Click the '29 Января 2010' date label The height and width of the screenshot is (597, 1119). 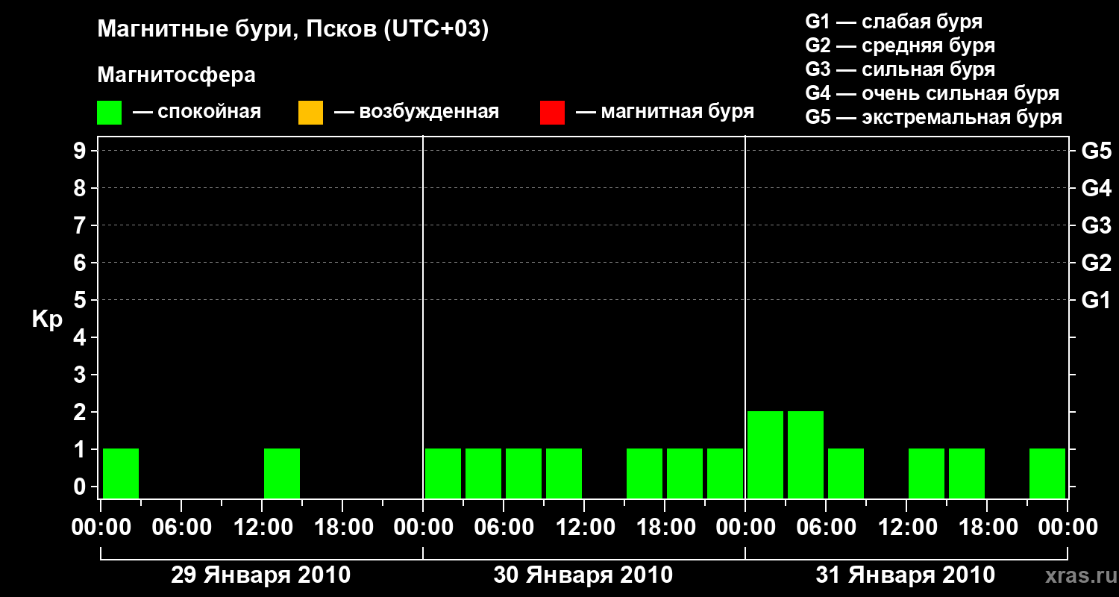[260, 575]
